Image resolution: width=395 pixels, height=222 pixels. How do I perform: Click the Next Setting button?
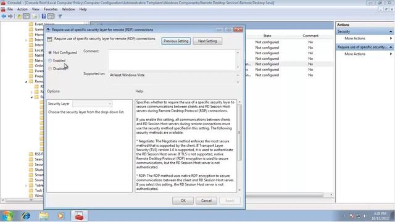coord(207,41)
